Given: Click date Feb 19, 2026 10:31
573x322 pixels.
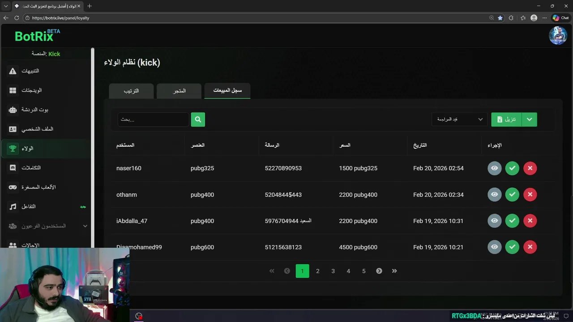Looking at the screenshot, I should 438,221.
